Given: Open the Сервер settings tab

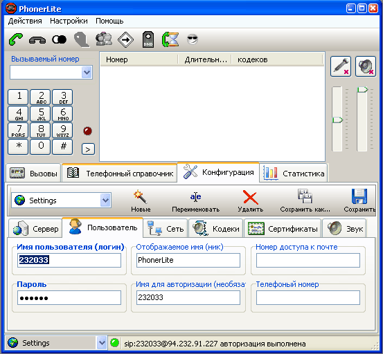Looking at the screenshot, I should pyautogui.click(x=35, y=229).
